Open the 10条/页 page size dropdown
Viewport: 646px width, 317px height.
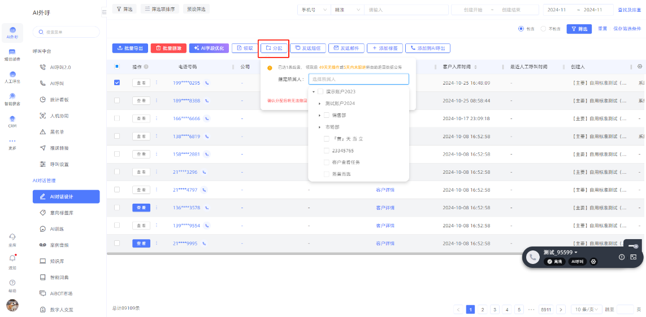[x=586, y=310]
